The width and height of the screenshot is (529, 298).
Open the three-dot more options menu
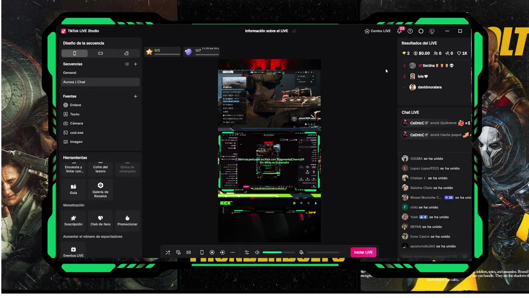[x=233, y=252]
